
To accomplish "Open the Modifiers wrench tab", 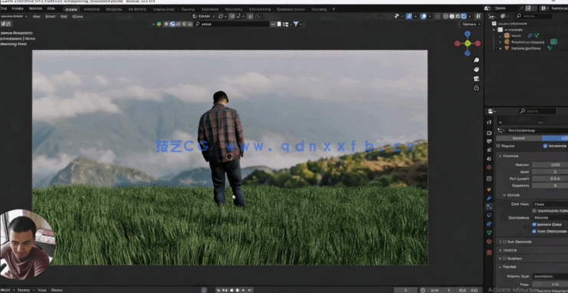I will click(489, 198).
